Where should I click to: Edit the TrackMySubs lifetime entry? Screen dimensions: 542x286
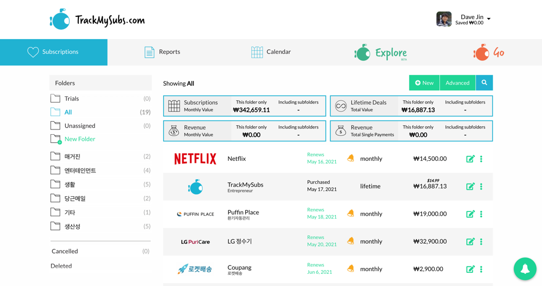[470, 186]
